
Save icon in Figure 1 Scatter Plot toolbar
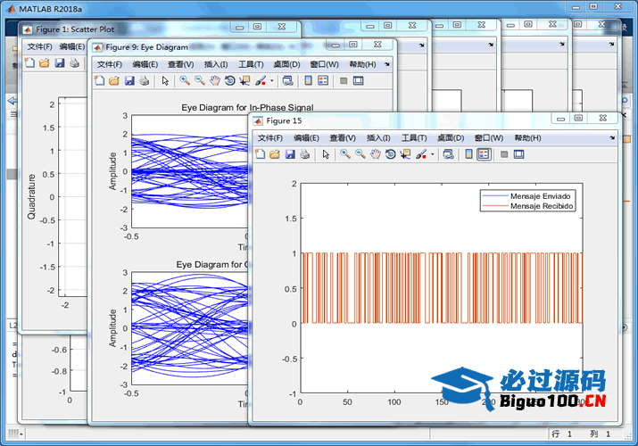pyautogui.click(x=60, y=63)
